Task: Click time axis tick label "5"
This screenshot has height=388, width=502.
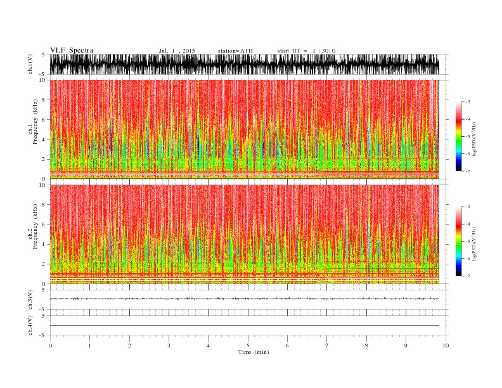Action: [x=248, y=346]
